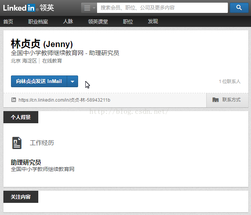251x215 pixels.
Task: View the 1 位联系人 connections link
Action: (x=230, y=81)
